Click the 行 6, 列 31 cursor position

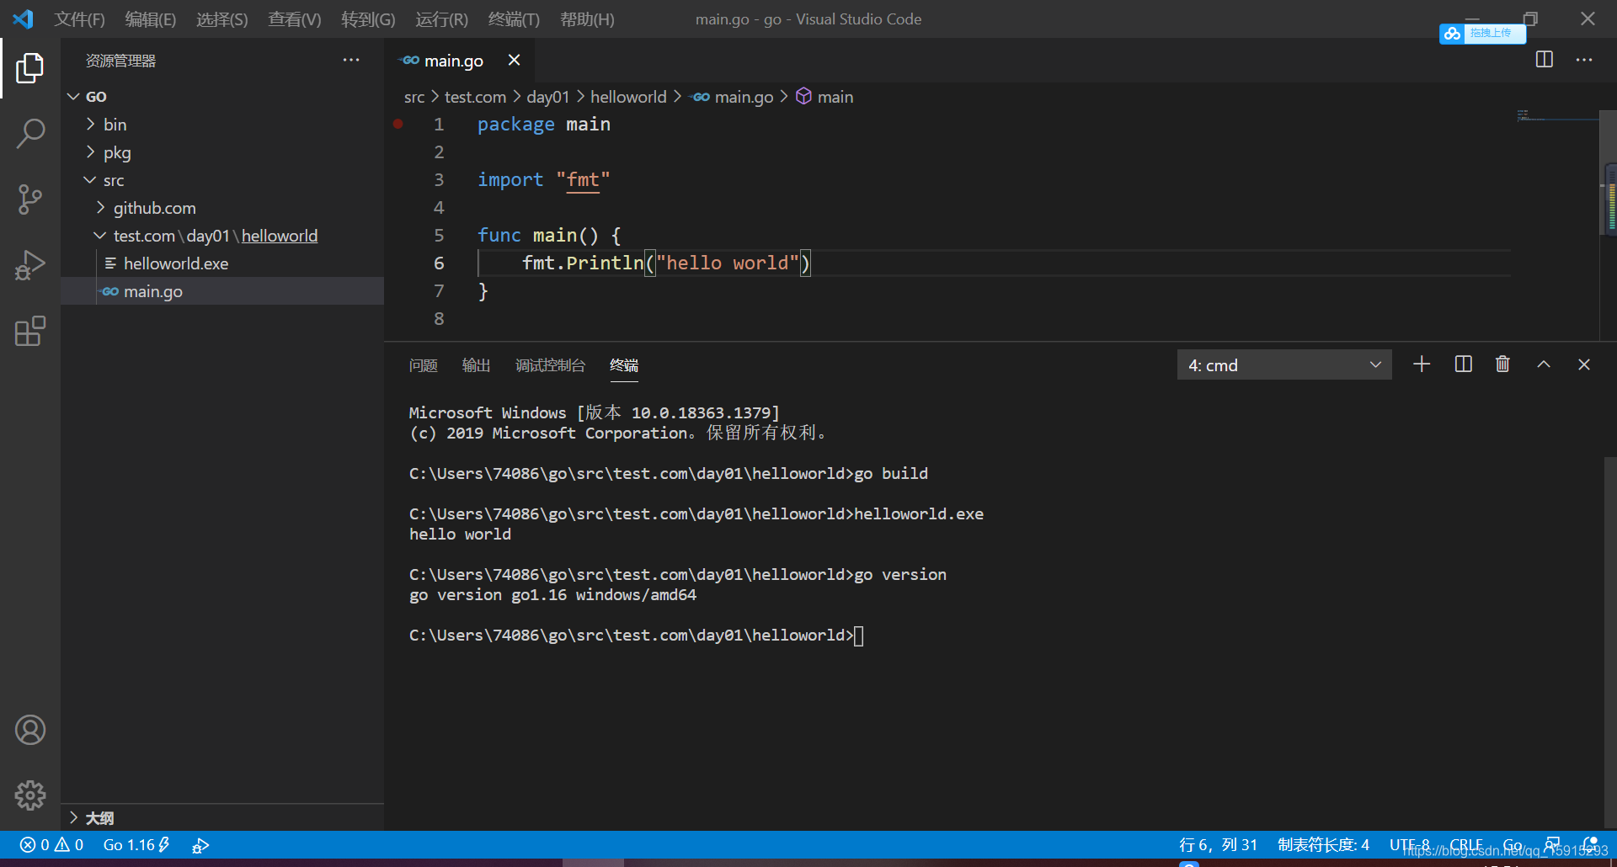pyautogui.click(x=1218, y=844)
